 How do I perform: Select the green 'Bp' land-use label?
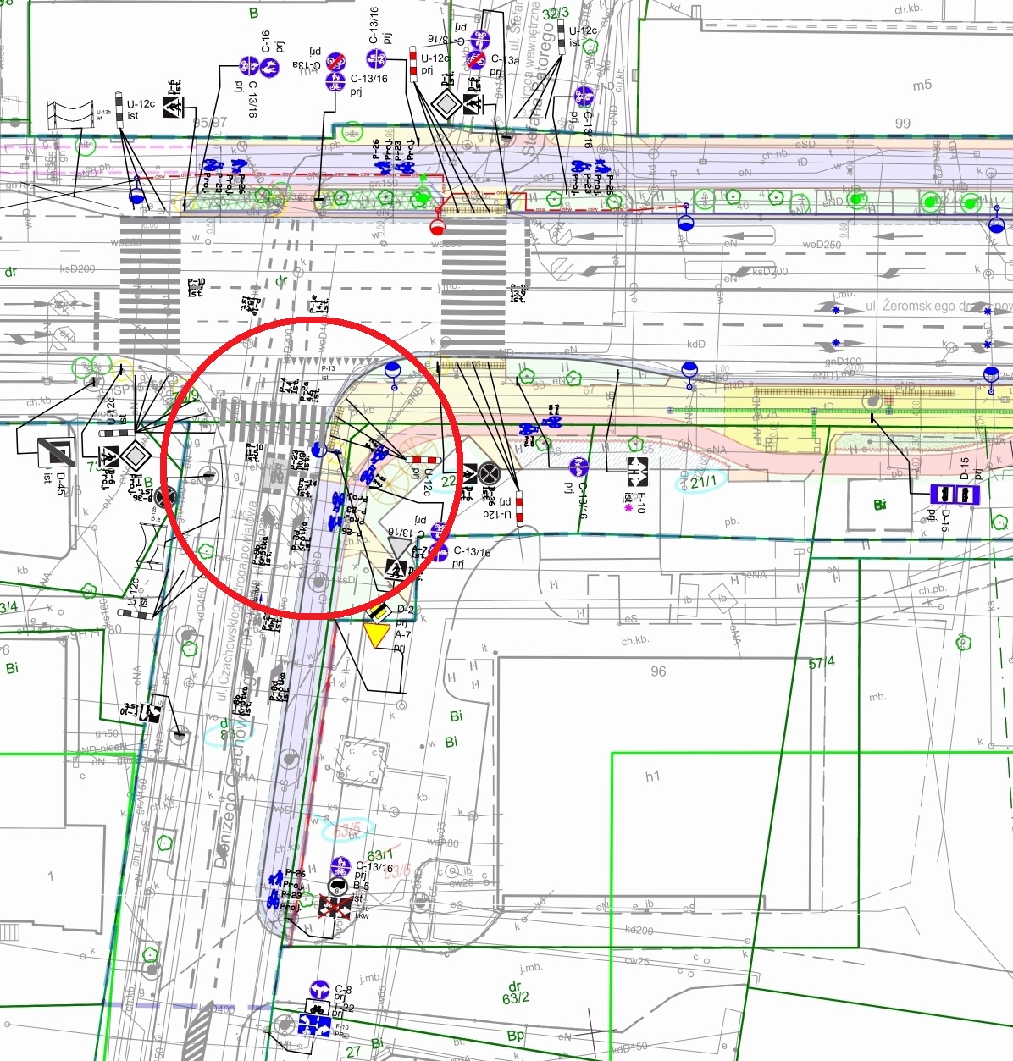515,1036
